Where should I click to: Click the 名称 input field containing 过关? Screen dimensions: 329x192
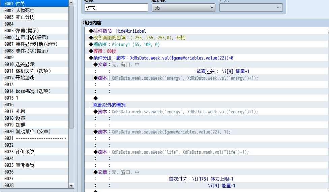coord(116,8)
